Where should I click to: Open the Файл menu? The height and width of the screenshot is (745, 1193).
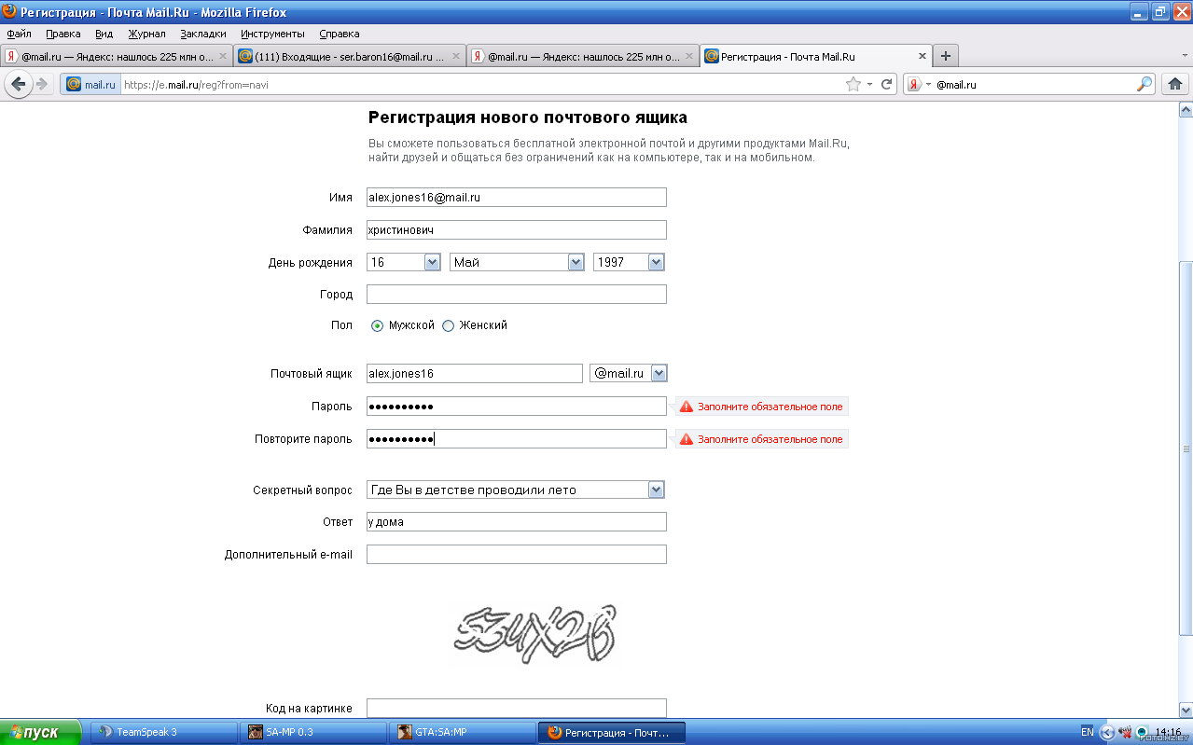[19, 34]
